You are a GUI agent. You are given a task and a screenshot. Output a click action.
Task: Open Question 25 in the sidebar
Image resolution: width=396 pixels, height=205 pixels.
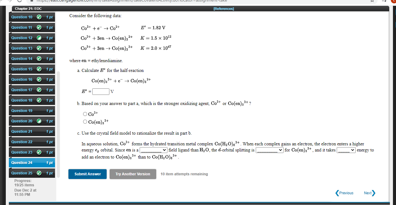[x=32, y=173]
